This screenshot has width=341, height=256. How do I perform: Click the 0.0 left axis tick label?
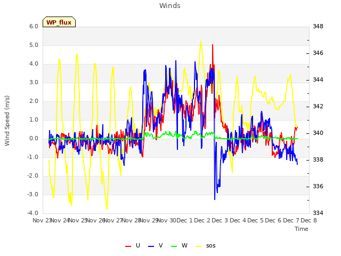coord(34,139)
